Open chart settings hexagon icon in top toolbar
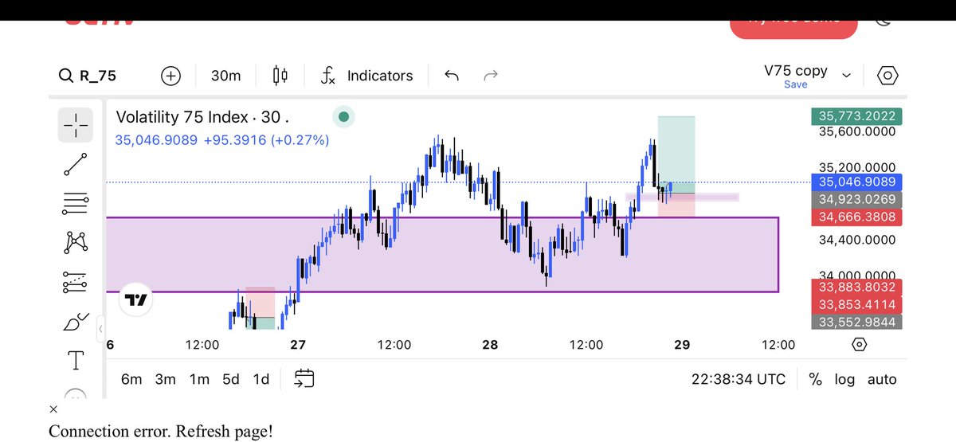 [x=887, y=76]
